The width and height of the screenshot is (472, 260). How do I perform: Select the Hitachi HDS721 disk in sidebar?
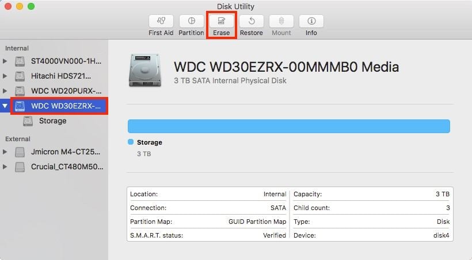[60, 76]
